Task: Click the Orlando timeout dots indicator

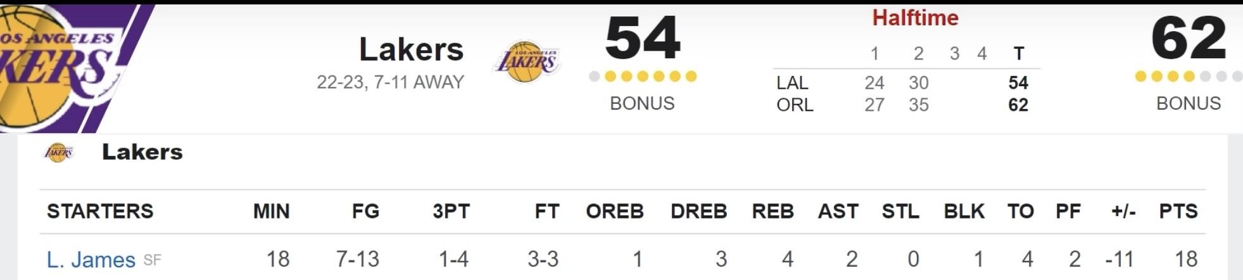Action: 1189,77
